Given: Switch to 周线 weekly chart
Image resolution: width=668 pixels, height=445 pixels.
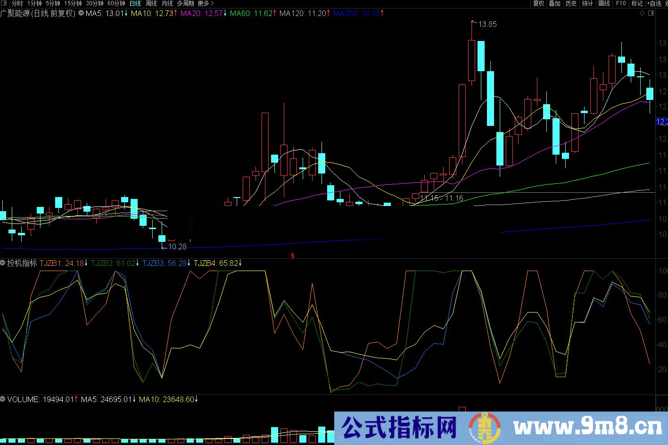Looking at the screenshot, I should (151, 3).
